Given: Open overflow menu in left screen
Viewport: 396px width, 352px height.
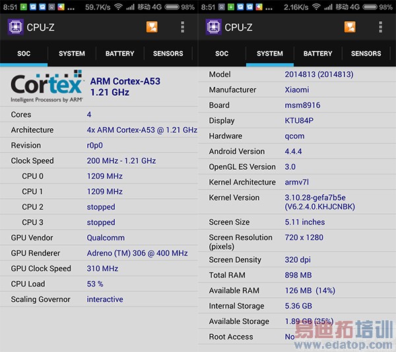Looking at the screenshot, I should pyautogui.click(x=182, y=27).
